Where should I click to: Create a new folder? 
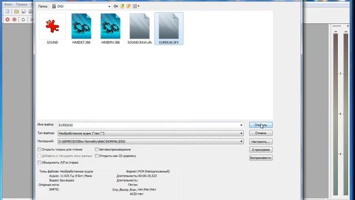point(128,6)
